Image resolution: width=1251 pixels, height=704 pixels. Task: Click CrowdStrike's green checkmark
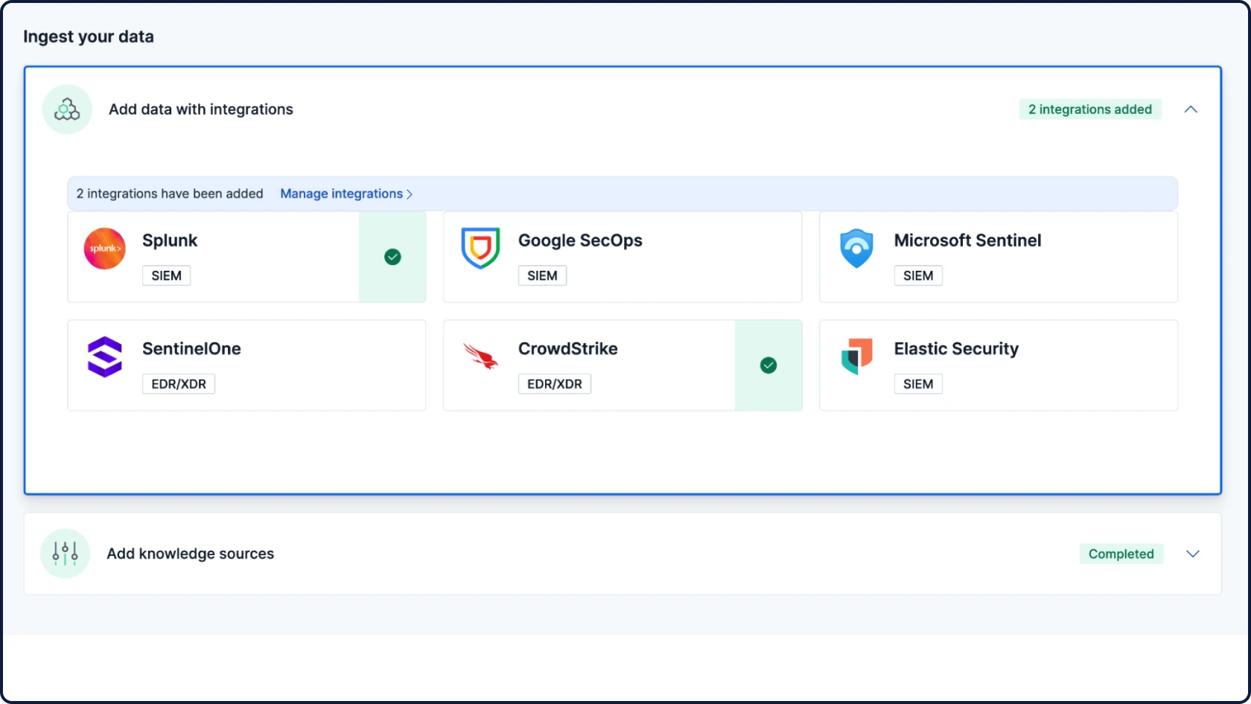[768, 365]
